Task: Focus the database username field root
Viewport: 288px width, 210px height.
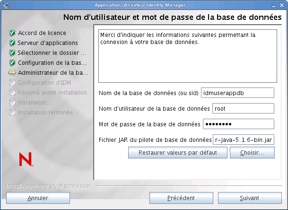Action: point(243,109)
